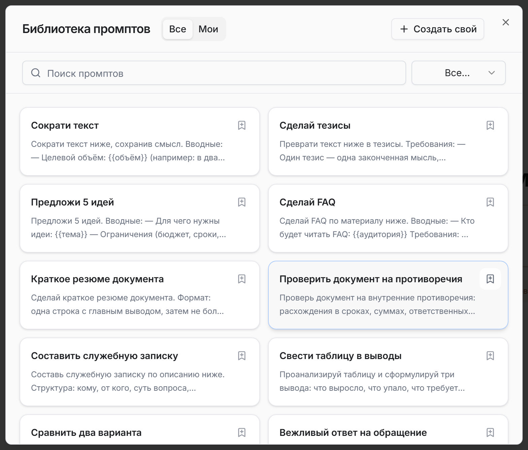Bookmark the "Сделай тезисы" prompt
The image size is (528, 450).
[490, 125]
